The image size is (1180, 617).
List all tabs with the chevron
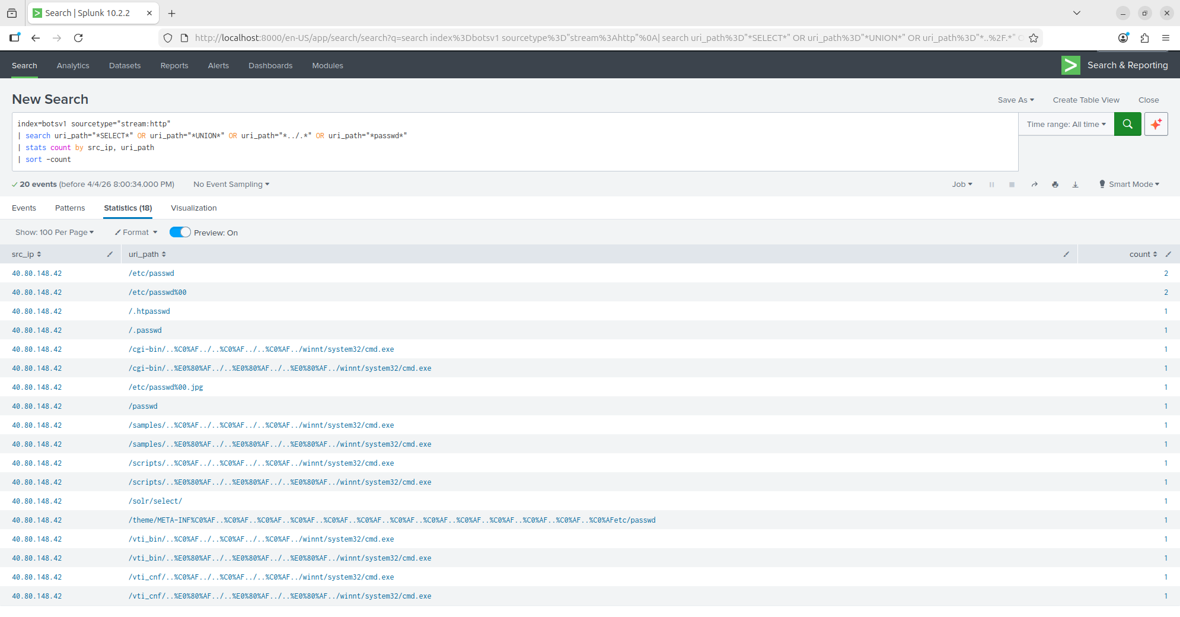click(1077, 13)
